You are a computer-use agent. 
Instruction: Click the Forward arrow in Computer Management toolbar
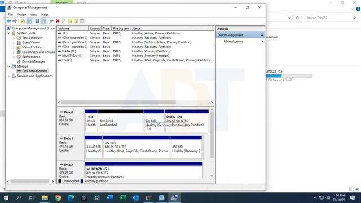click(15, 21)
